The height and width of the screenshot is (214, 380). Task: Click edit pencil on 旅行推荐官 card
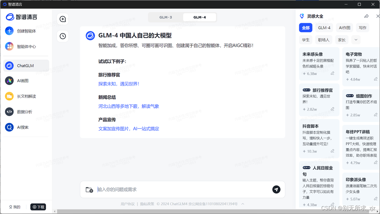click(x=332, y=109)
